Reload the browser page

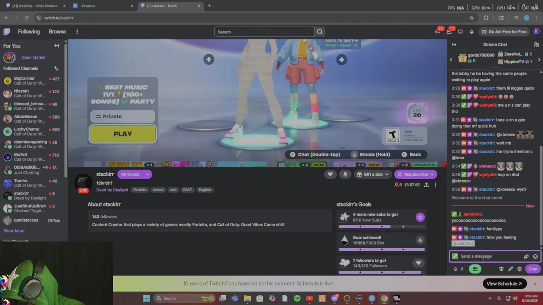(x=26, y=18)
